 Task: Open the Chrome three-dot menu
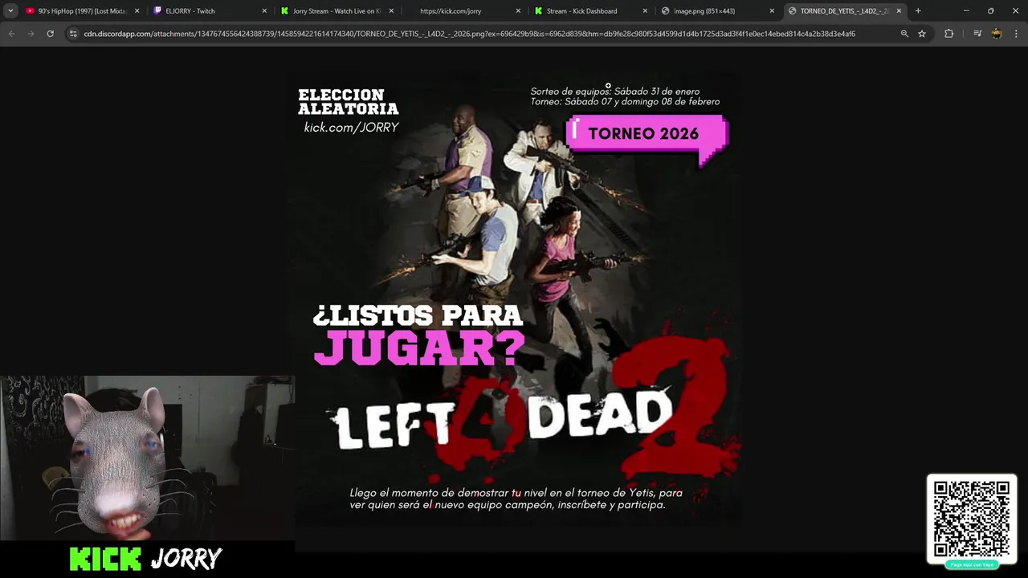(1016, 34)
